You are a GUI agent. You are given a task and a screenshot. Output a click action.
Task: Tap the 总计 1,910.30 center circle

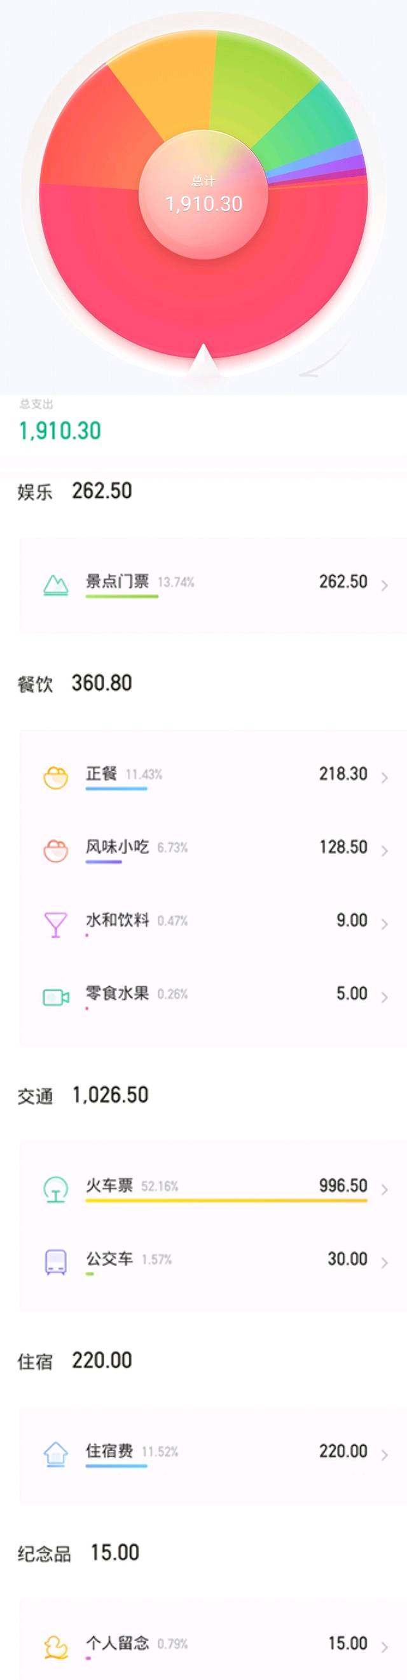tap(203, 195)
